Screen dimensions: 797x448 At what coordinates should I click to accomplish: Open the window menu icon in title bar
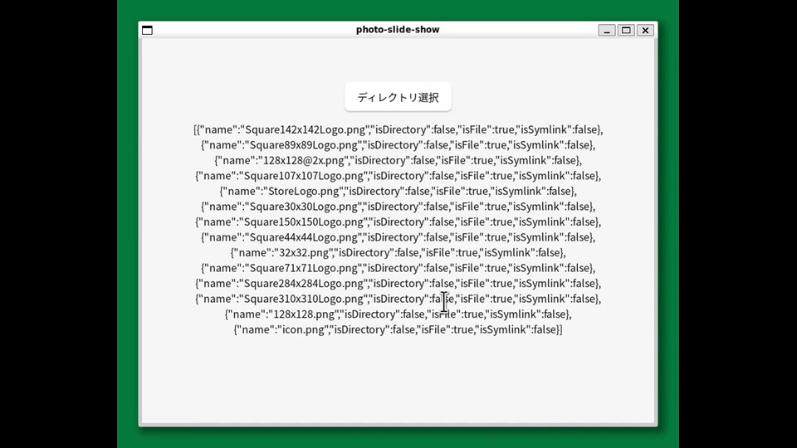(x=148, y=30)
